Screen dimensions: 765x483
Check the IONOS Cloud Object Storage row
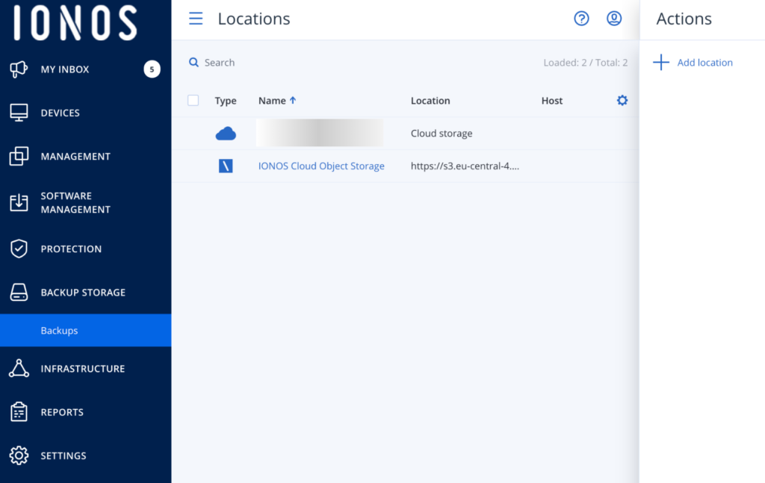(x=193, y=166)
